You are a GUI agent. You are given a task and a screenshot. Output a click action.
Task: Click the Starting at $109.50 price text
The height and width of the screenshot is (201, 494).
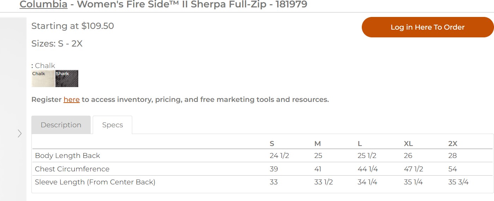[x=73, y=26]
